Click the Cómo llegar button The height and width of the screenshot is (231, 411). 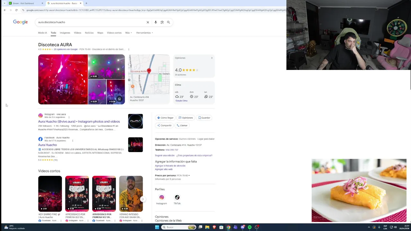(x=165, y=118)
